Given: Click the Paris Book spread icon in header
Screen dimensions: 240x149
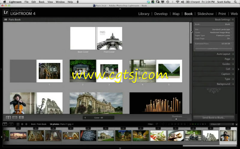Looking at the screenshot, I should tap(6, 20).
